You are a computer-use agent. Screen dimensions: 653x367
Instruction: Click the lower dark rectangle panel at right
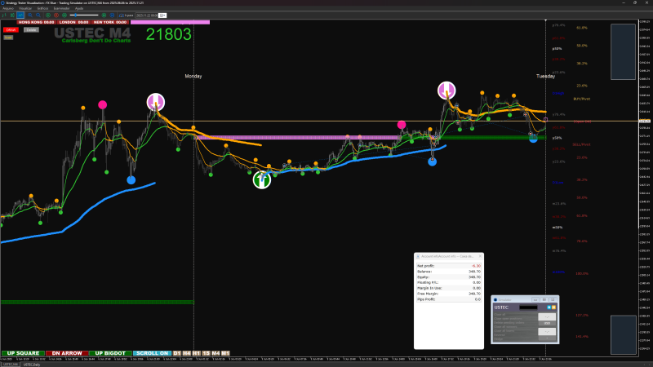(623, 334)
